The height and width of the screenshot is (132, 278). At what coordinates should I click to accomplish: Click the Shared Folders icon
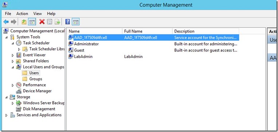(x=19, y=61)
